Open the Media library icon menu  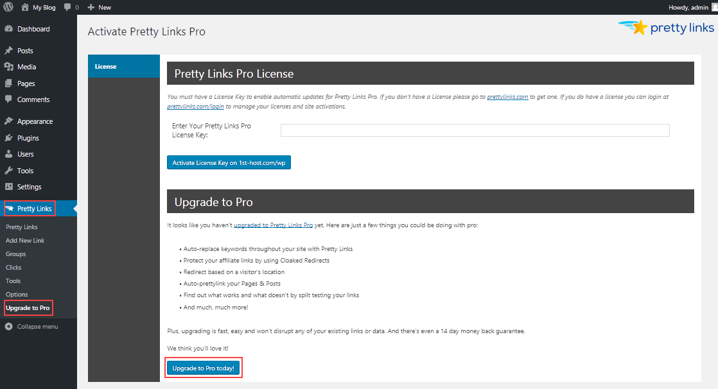9,67
